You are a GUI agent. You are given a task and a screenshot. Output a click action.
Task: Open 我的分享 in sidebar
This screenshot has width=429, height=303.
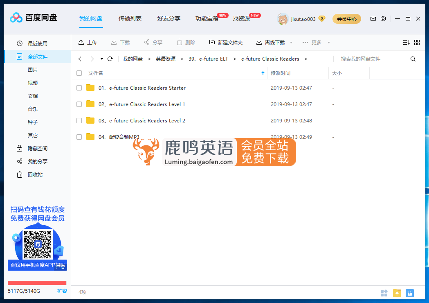[38, 162]
